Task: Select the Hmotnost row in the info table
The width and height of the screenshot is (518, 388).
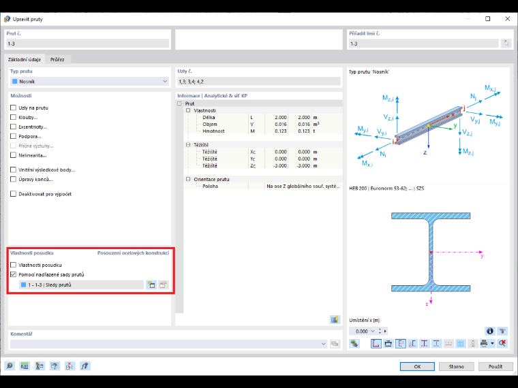Action: coord(262,131)
